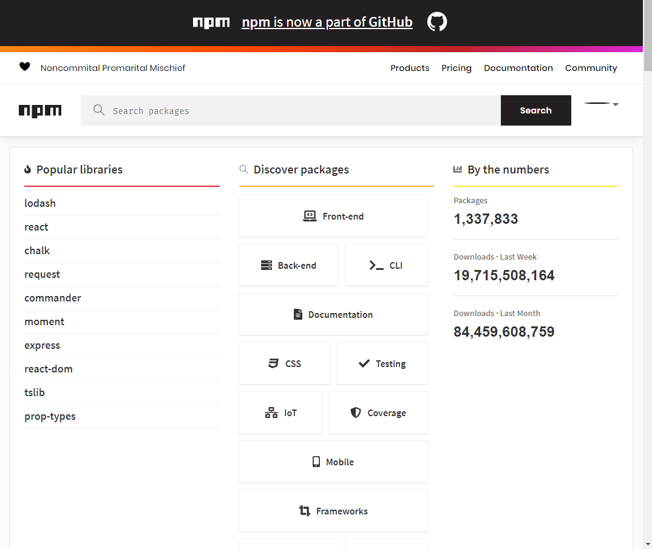Click the page vertical scrollbar thumb
652x549 pixels.
click(x=647, y=35)
